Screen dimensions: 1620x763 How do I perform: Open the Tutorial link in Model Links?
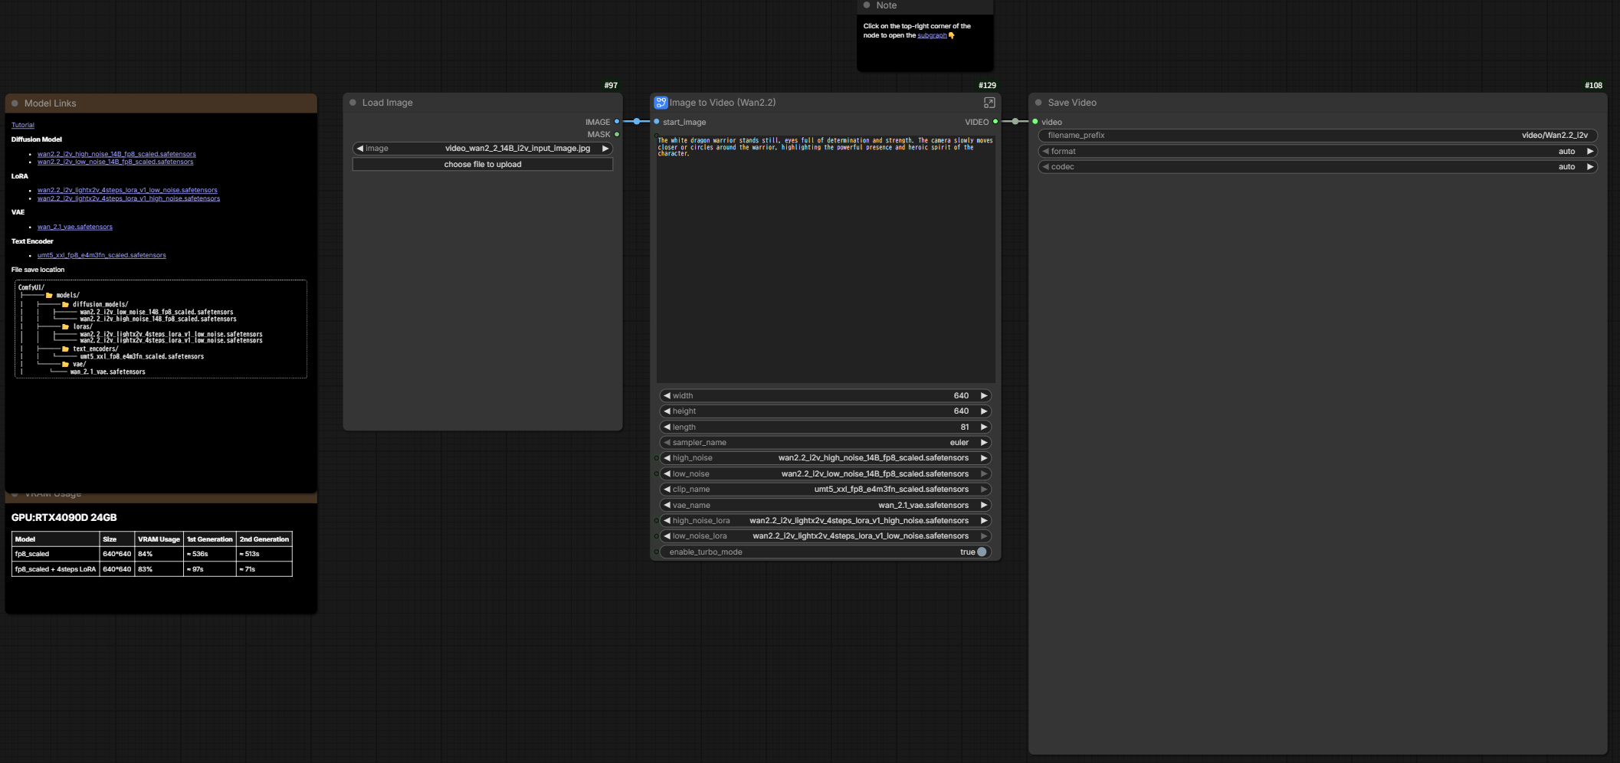[x=23, y=125]
